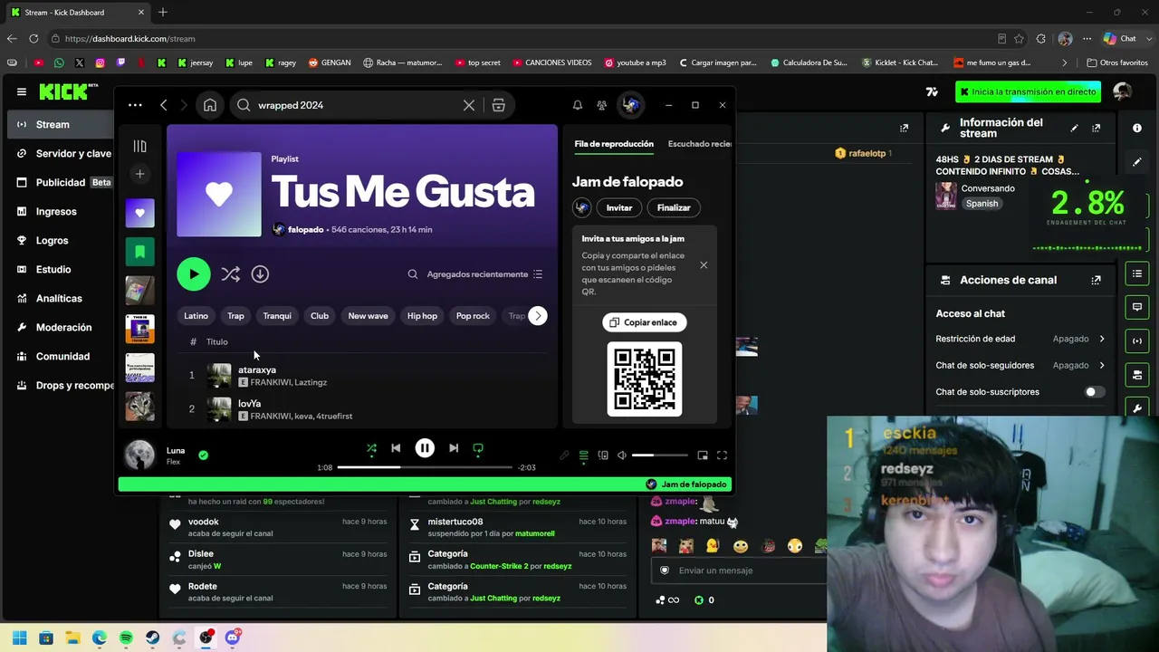Switch to Fila de reproducción tab
Viewport: 1159px width, 652px height.
(614, 144)
